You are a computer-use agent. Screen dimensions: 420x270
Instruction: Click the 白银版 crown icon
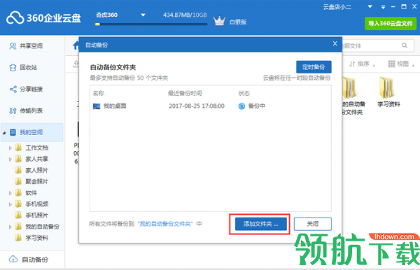click(219, 21)
